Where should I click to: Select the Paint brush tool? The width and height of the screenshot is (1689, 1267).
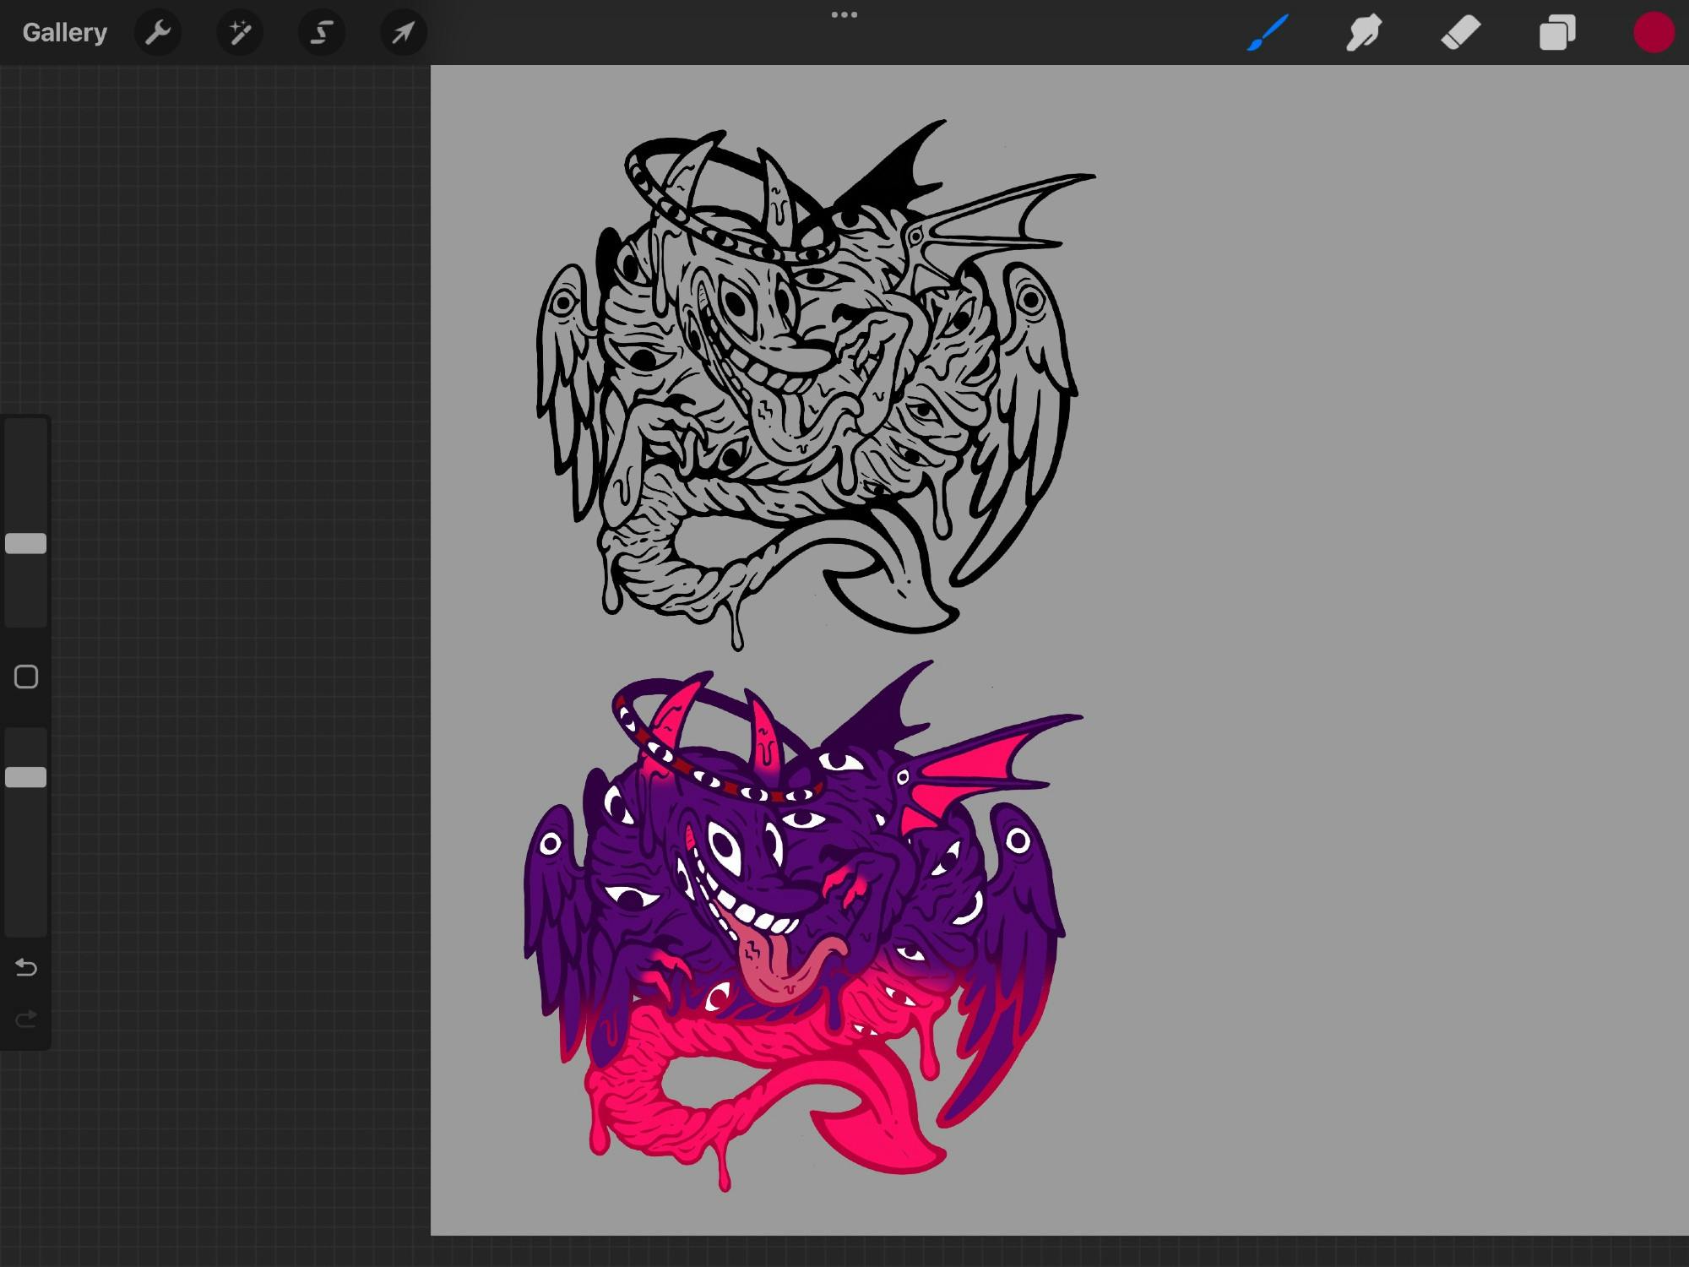1267,33
